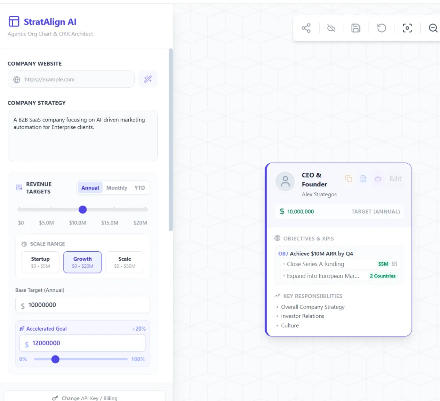Click the Base Target (Annual) input field

point(82,305)
